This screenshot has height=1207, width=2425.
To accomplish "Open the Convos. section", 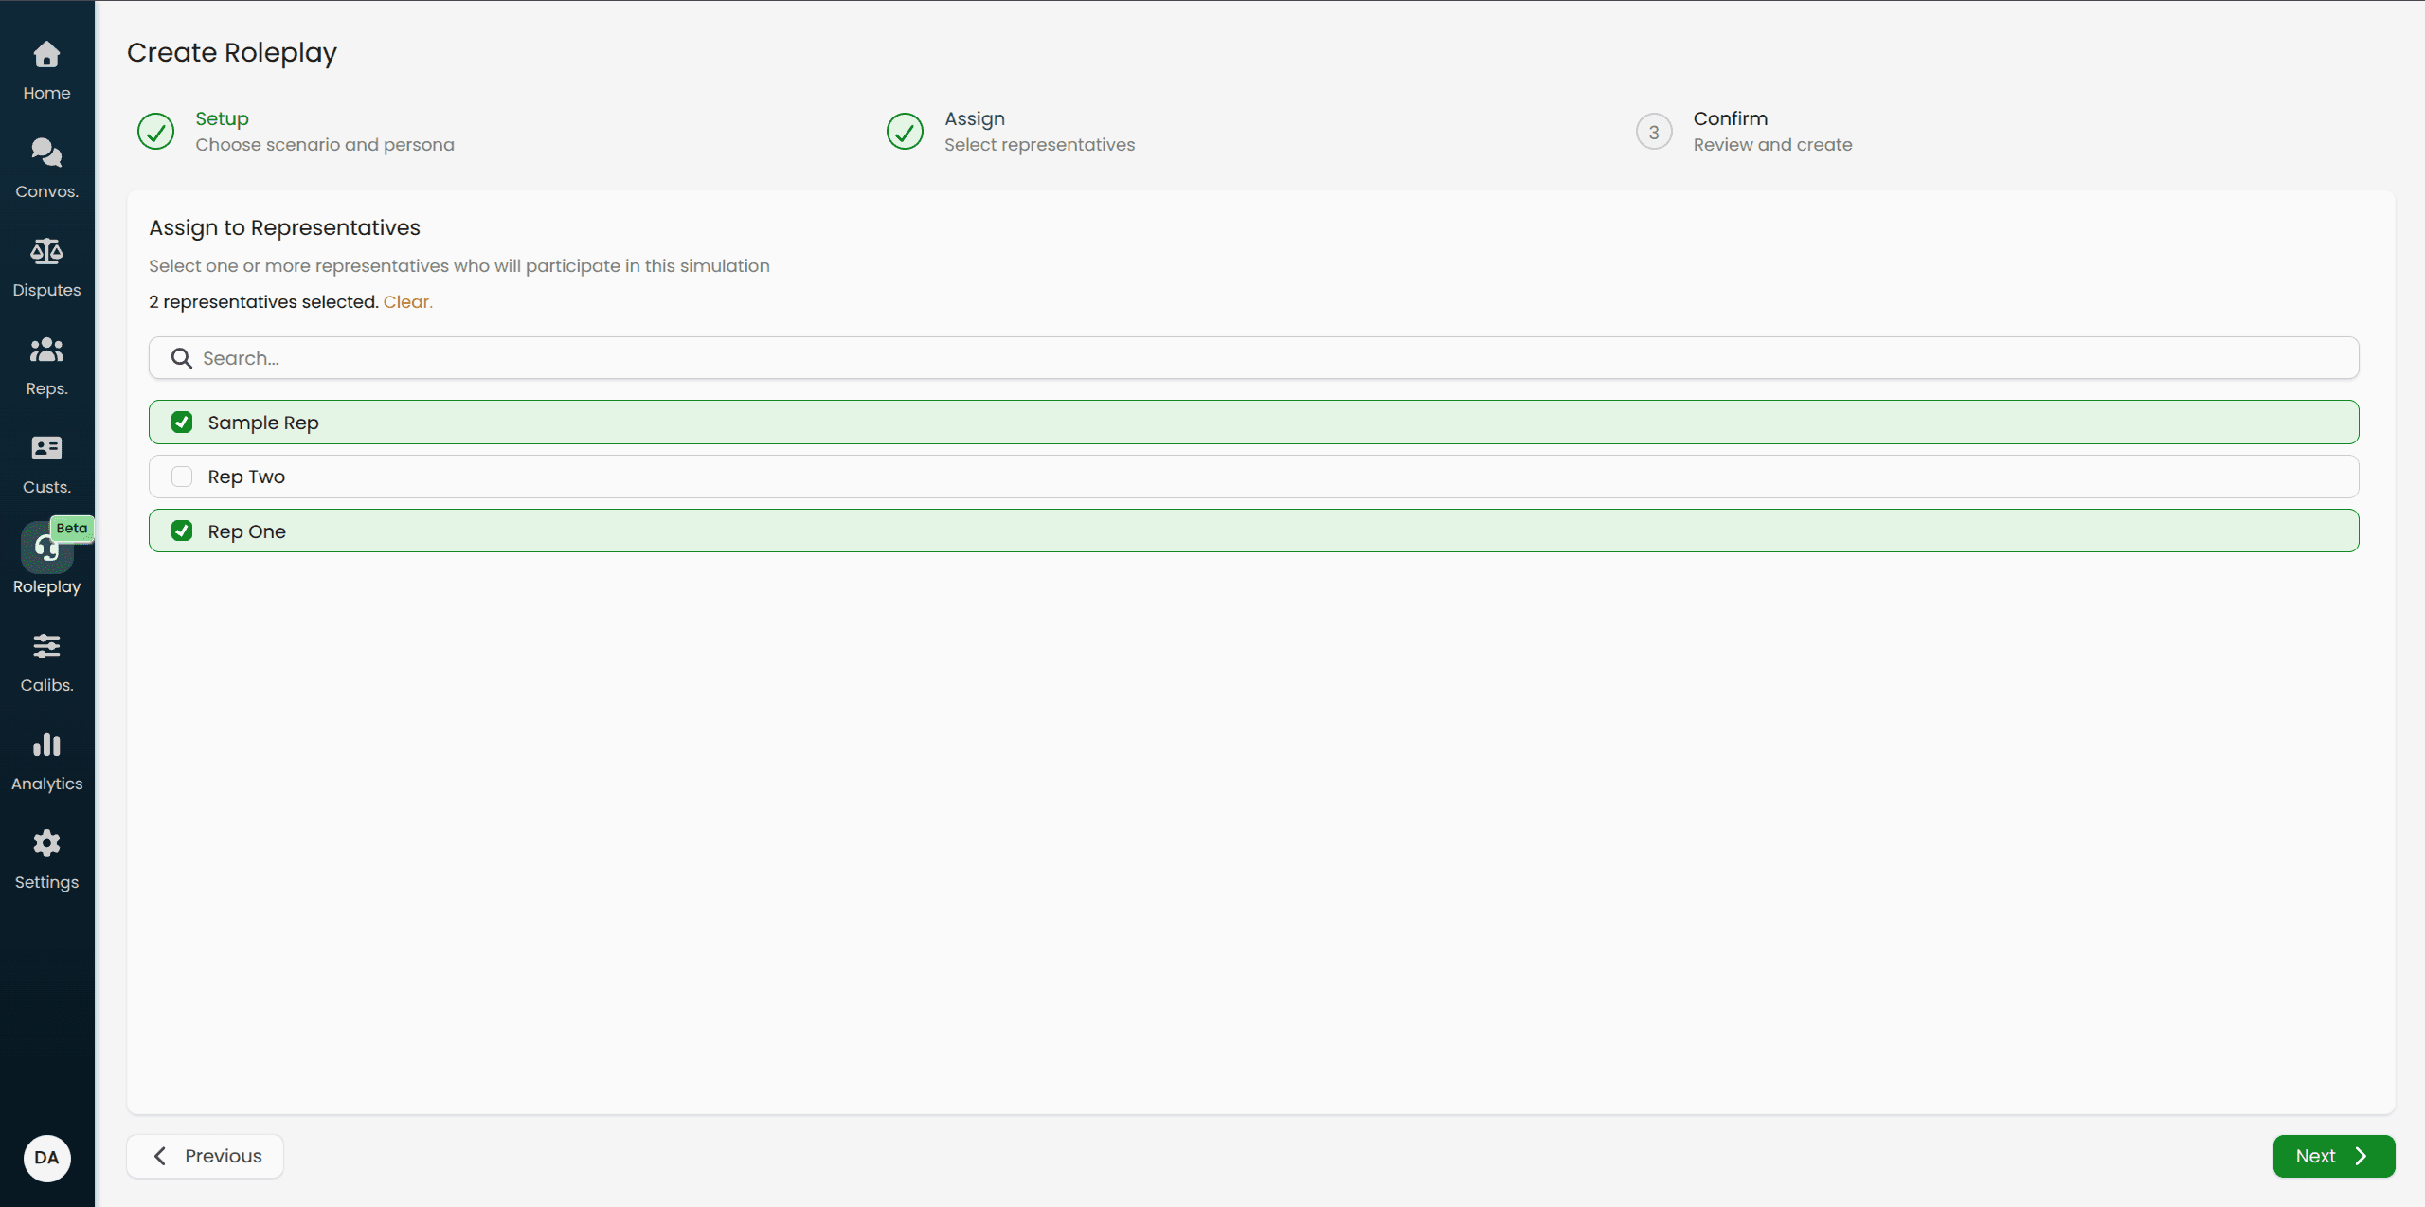I will [x=46, y=167].
